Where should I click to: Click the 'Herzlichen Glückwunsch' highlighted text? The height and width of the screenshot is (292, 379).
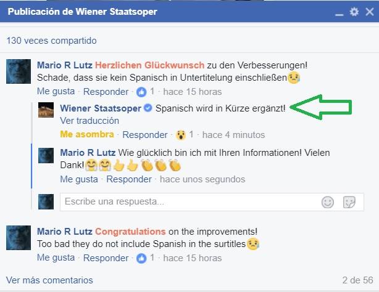pos(149,65)
